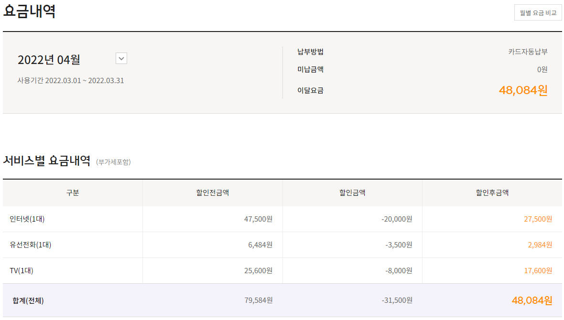Click the 합계(전체) total row label
Screen dimensions: 564x320
(x=28, y=300)
